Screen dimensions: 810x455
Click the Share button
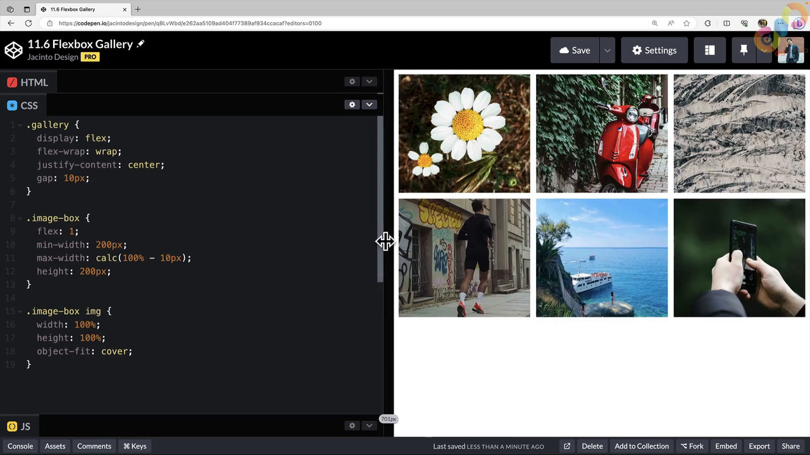tap(791, 446)
